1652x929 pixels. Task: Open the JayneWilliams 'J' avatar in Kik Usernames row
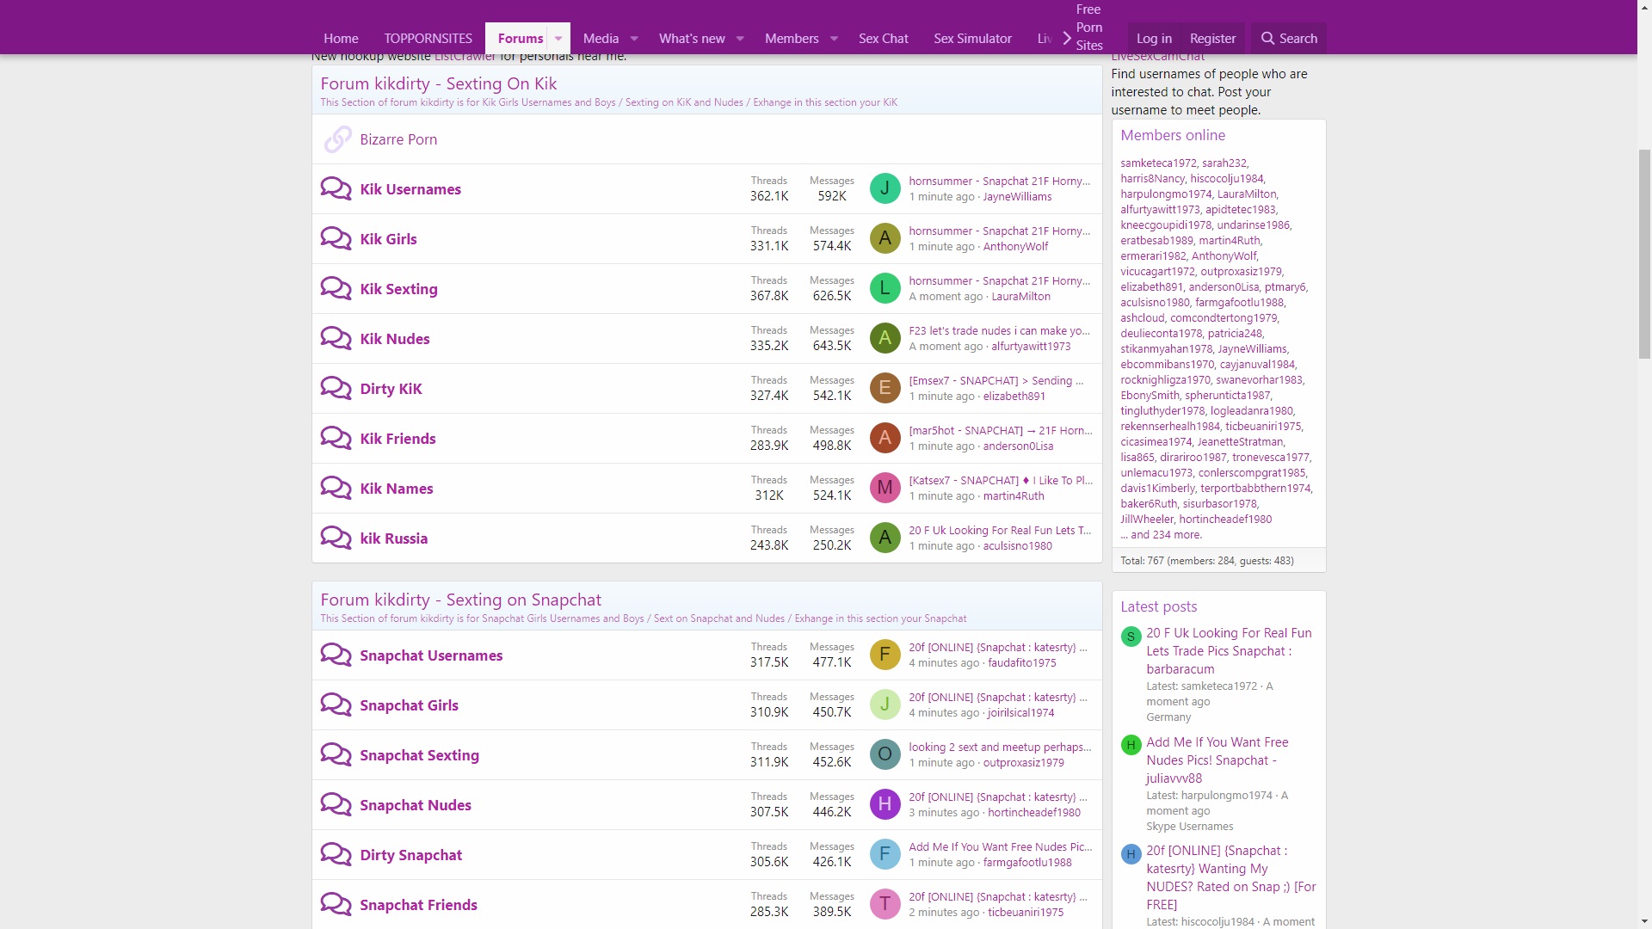tap(885, 188)
